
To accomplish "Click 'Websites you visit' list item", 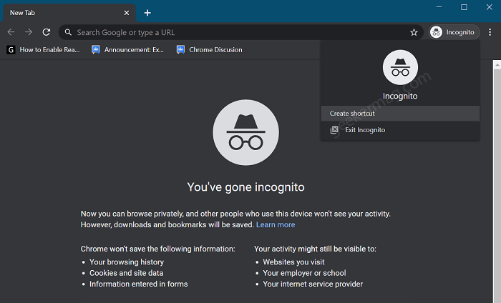I will [293, 262].
